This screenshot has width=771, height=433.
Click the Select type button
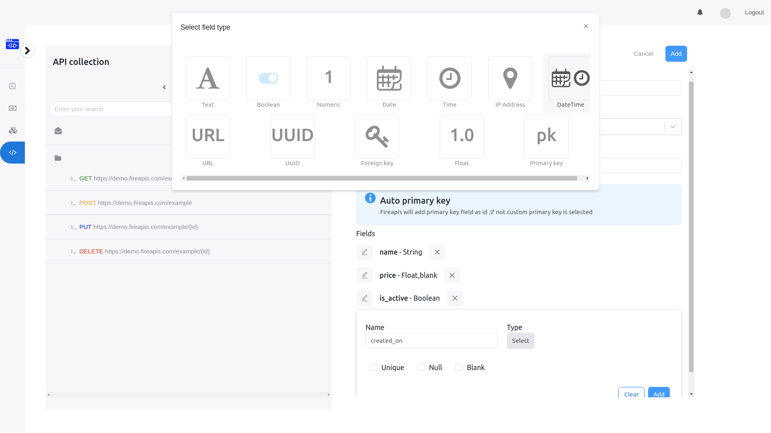pos(520,341)
